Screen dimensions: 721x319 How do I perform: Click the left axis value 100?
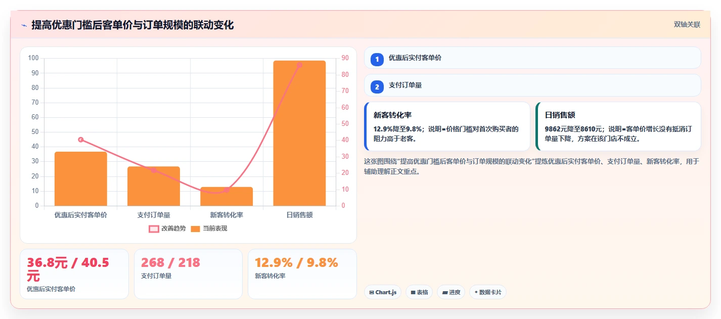point(33,58)
